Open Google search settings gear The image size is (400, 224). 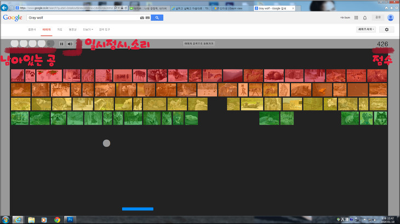pos(387,30)
